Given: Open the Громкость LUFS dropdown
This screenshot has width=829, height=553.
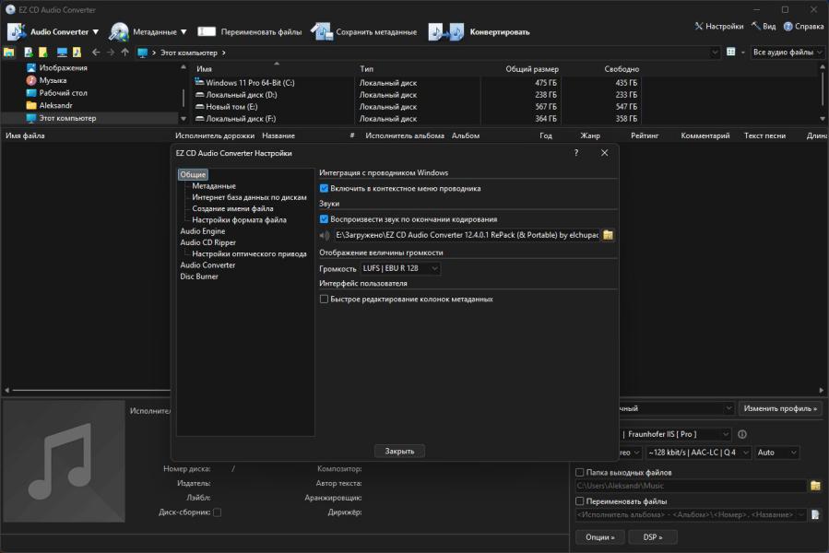Looking at the screenshot, I should click(x=400, y=269).
